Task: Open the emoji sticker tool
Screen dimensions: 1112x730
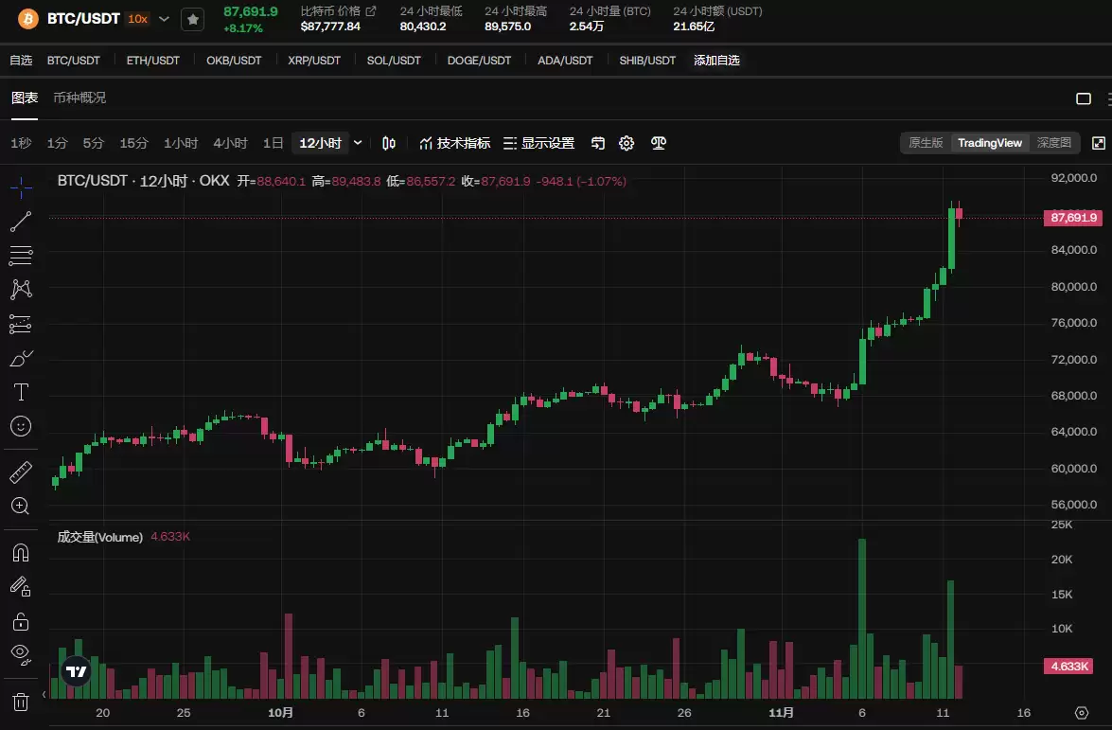Action: tap(20, 426)
